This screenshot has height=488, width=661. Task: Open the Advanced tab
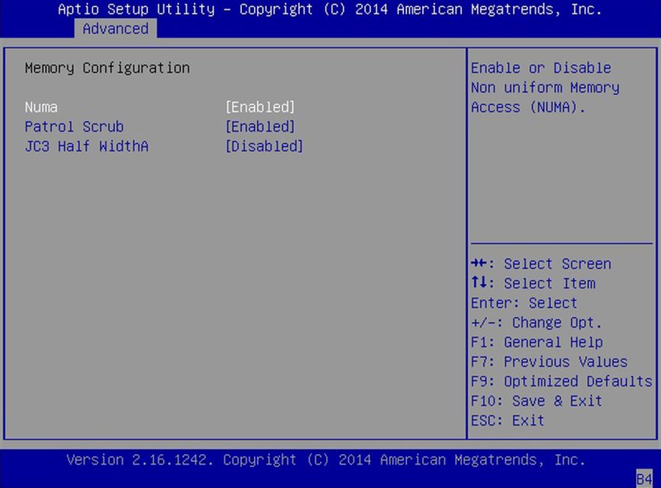coord(116,28)
